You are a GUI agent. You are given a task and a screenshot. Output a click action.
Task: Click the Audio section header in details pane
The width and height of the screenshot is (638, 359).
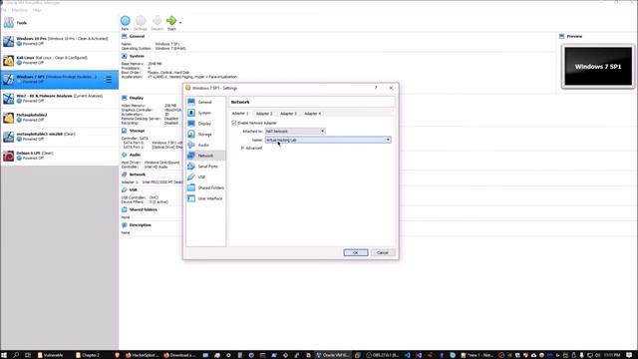point(135,155)
